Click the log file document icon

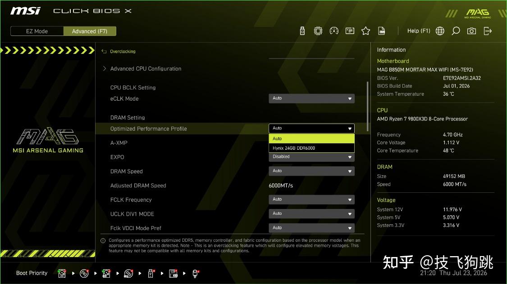pyautogui.click(x=382, y=31)
